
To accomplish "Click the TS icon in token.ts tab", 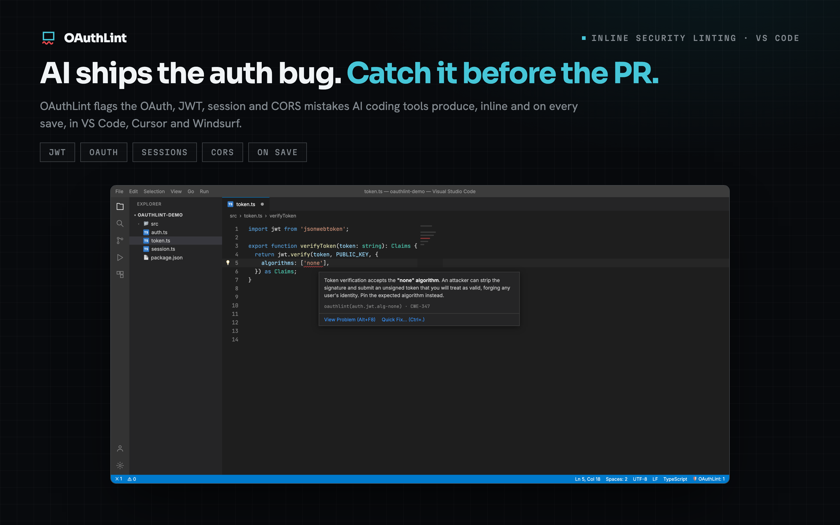I will point(230,204).
